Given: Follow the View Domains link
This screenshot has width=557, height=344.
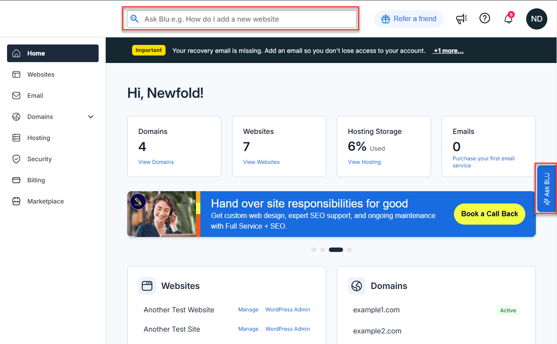Looking at the screenshot, I should point(156,162).
